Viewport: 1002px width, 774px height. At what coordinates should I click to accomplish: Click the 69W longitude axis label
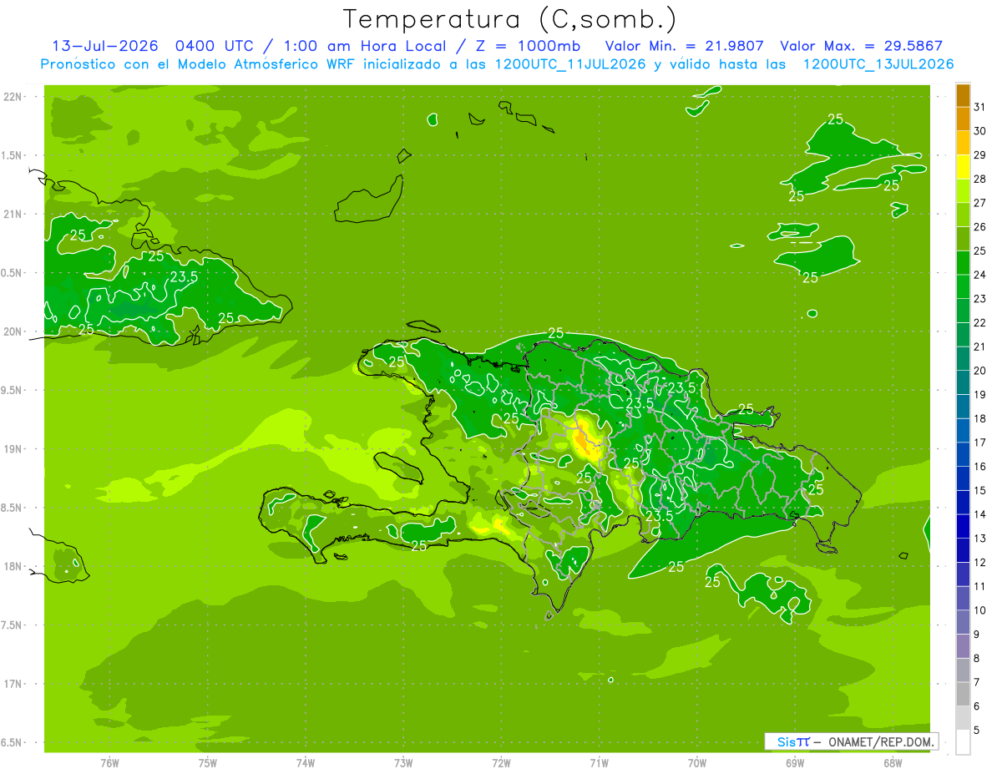(795, 762)
